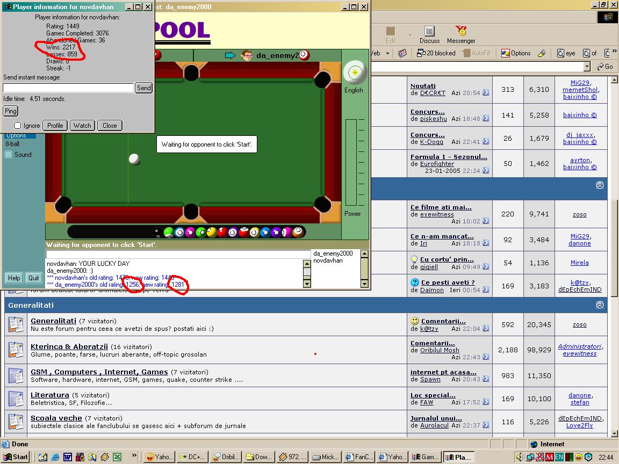Click the instant message text field
The height and width of the screenshot is (464, 619).
coord(68,88)
